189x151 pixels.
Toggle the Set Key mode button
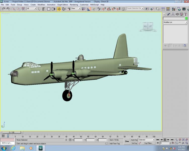click(134, 143)
